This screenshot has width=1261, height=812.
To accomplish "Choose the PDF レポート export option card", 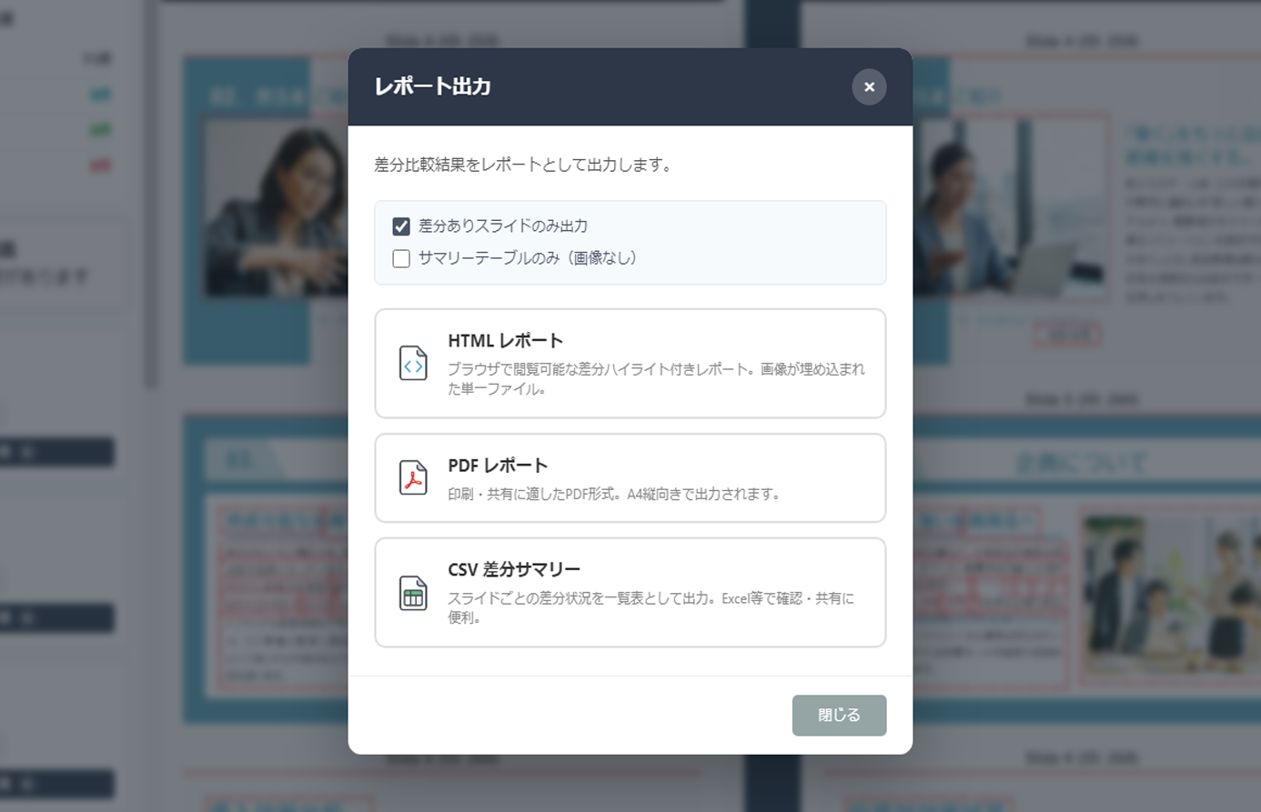I will pos(630,477).
